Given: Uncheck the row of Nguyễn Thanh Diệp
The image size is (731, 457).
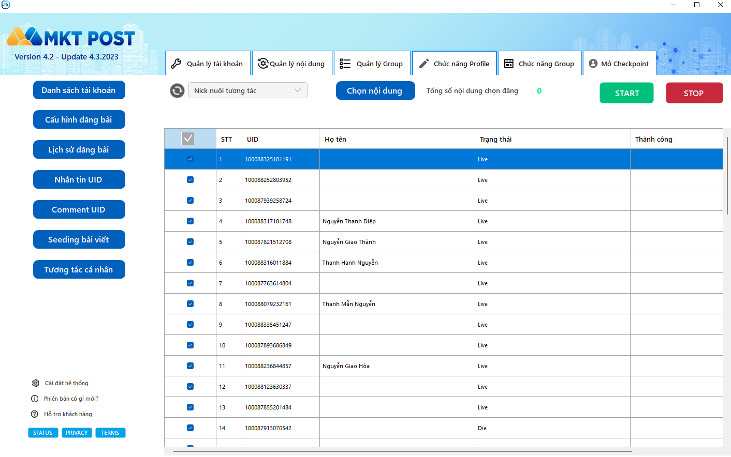Looking at the screenshot, I should 190,221.
